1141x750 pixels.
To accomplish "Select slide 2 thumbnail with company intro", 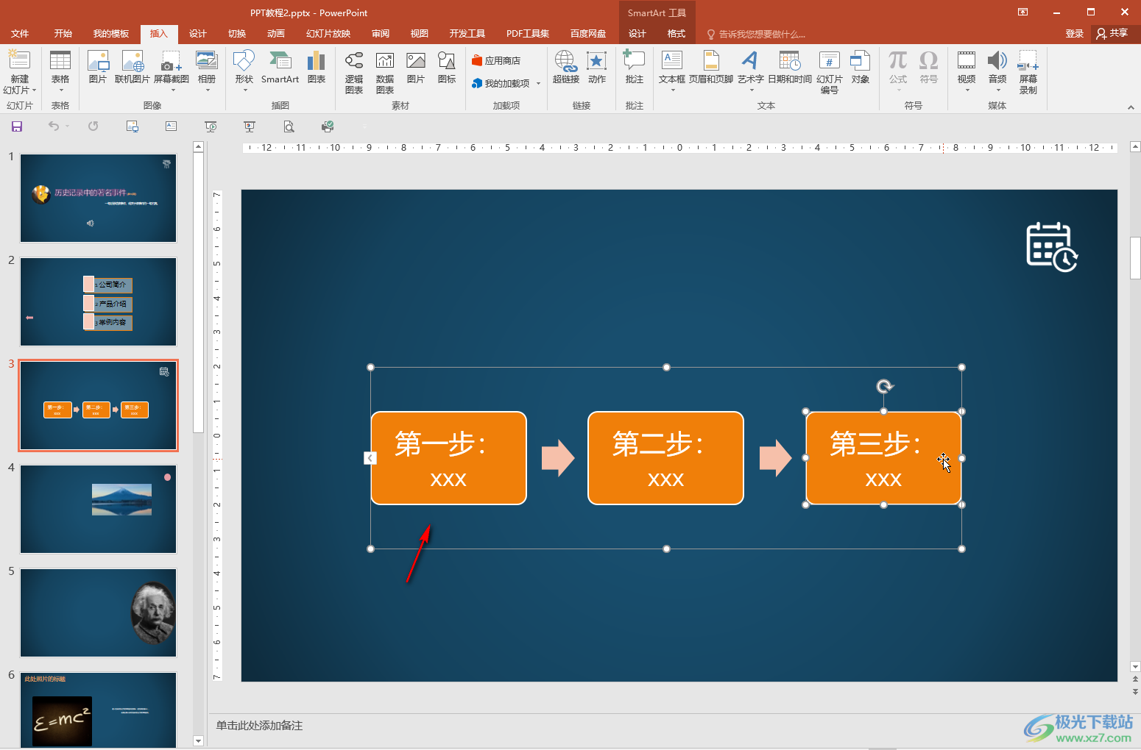I will point(98,301).
